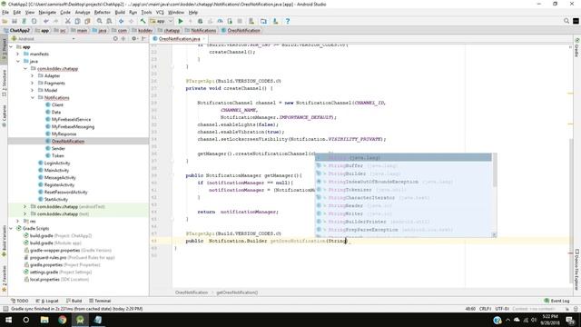Click the tool windows square in status bar
581x327 pixels.
(x=5, y=309)
